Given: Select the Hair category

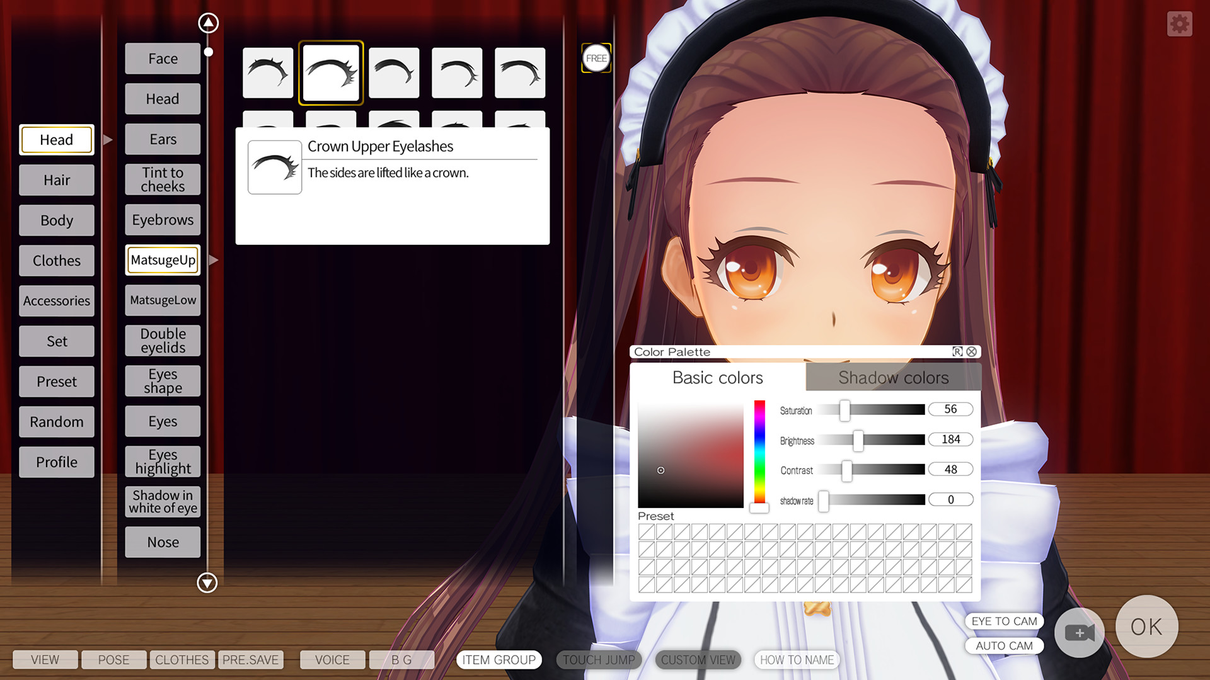Looking at the screenshot, I should (56, 180).
